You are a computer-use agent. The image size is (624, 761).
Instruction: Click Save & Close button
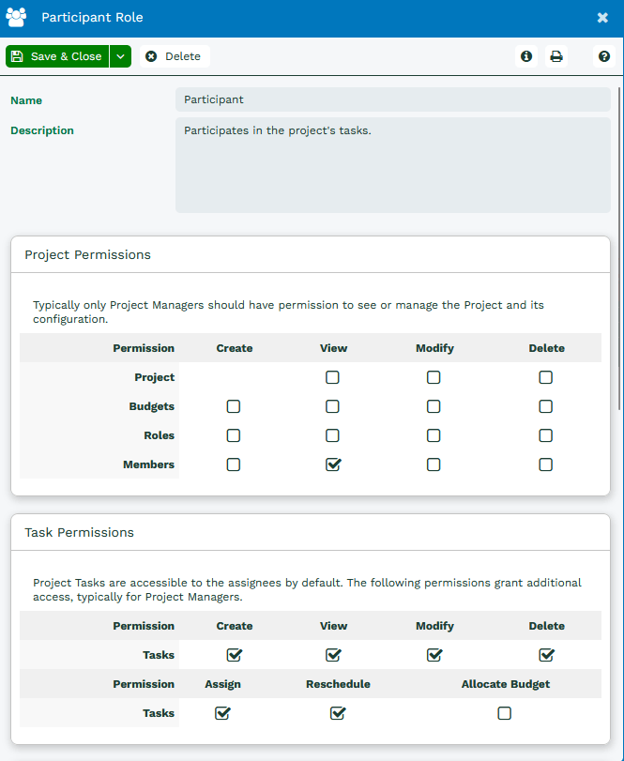57,56
